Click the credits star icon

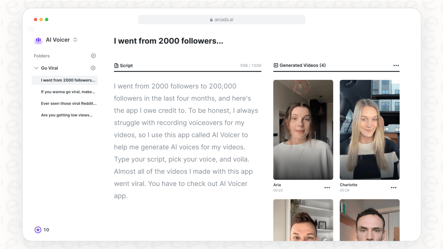[x=38, y=230]
